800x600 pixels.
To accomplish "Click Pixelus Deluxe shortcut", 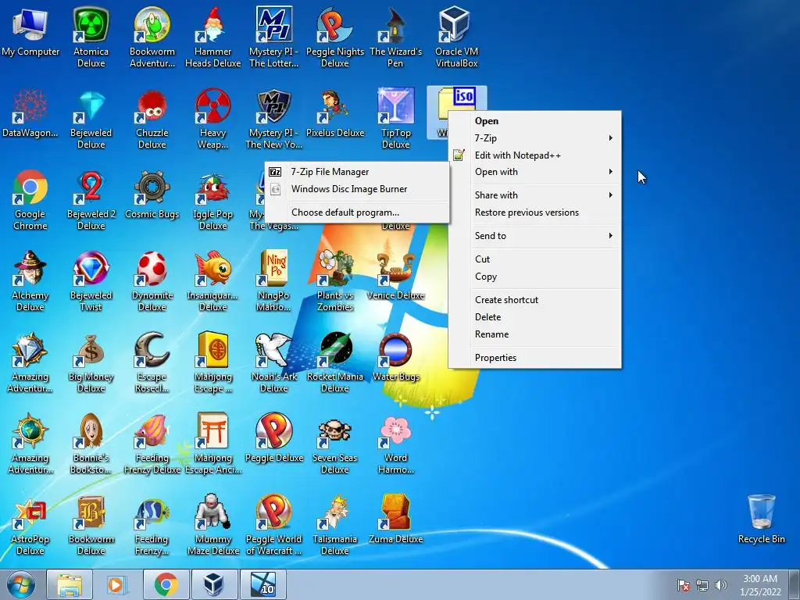I will pyautogui.click(x=334, y=113).
